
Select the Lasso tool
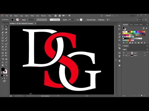(x=6, y=29)
